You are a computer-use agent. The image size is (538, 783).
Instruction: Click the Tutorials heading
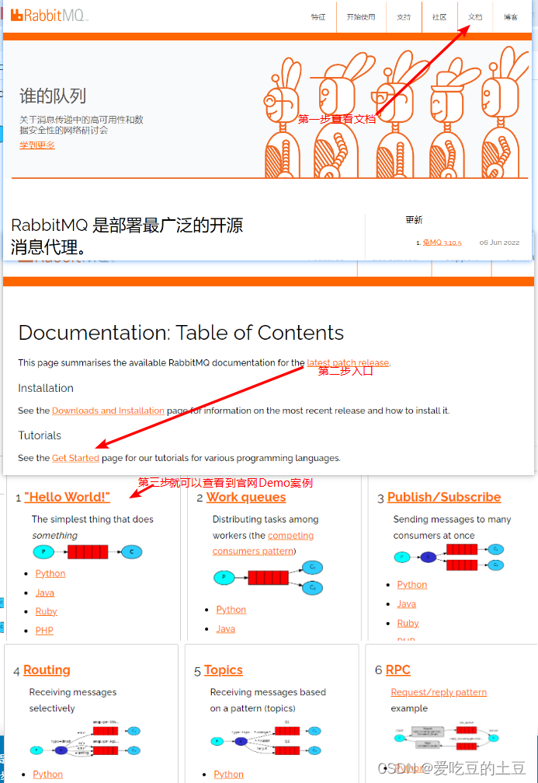click(x=40, y=435)
